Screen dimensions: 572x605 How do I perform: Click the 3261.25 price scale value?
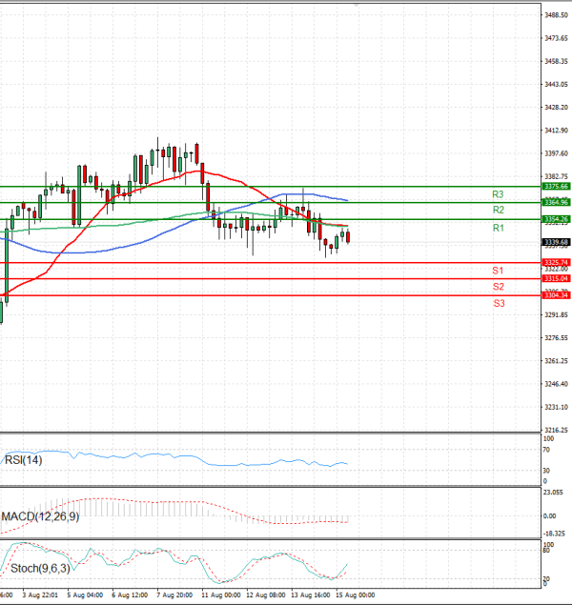pos(556,361)
